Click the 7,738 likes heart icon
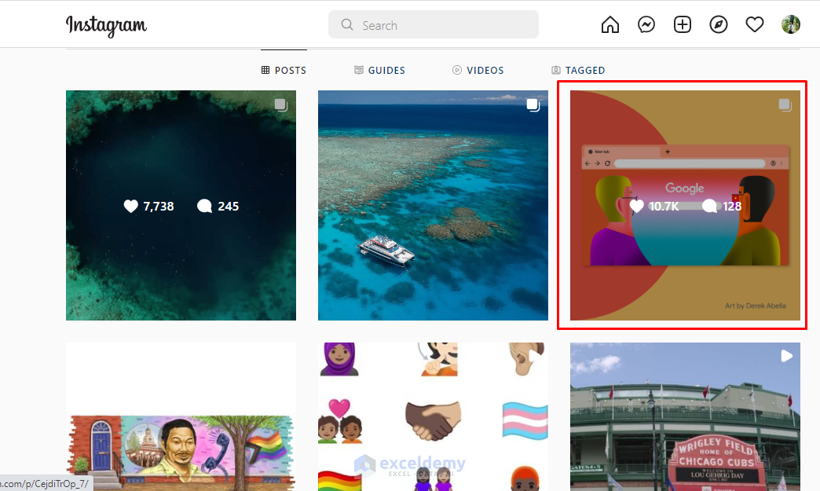Screen dimensions: 820x491 130,206
